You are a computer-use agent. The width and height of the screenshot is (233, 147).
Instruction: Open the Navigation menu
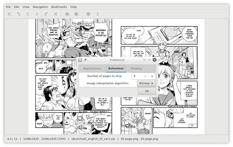point(40,7)
